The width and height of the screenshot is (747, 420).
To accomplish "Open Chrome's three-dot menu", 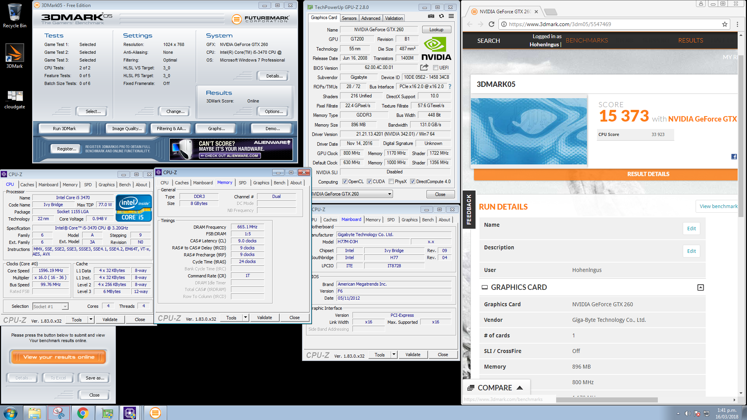I will (x=737, y=24).
